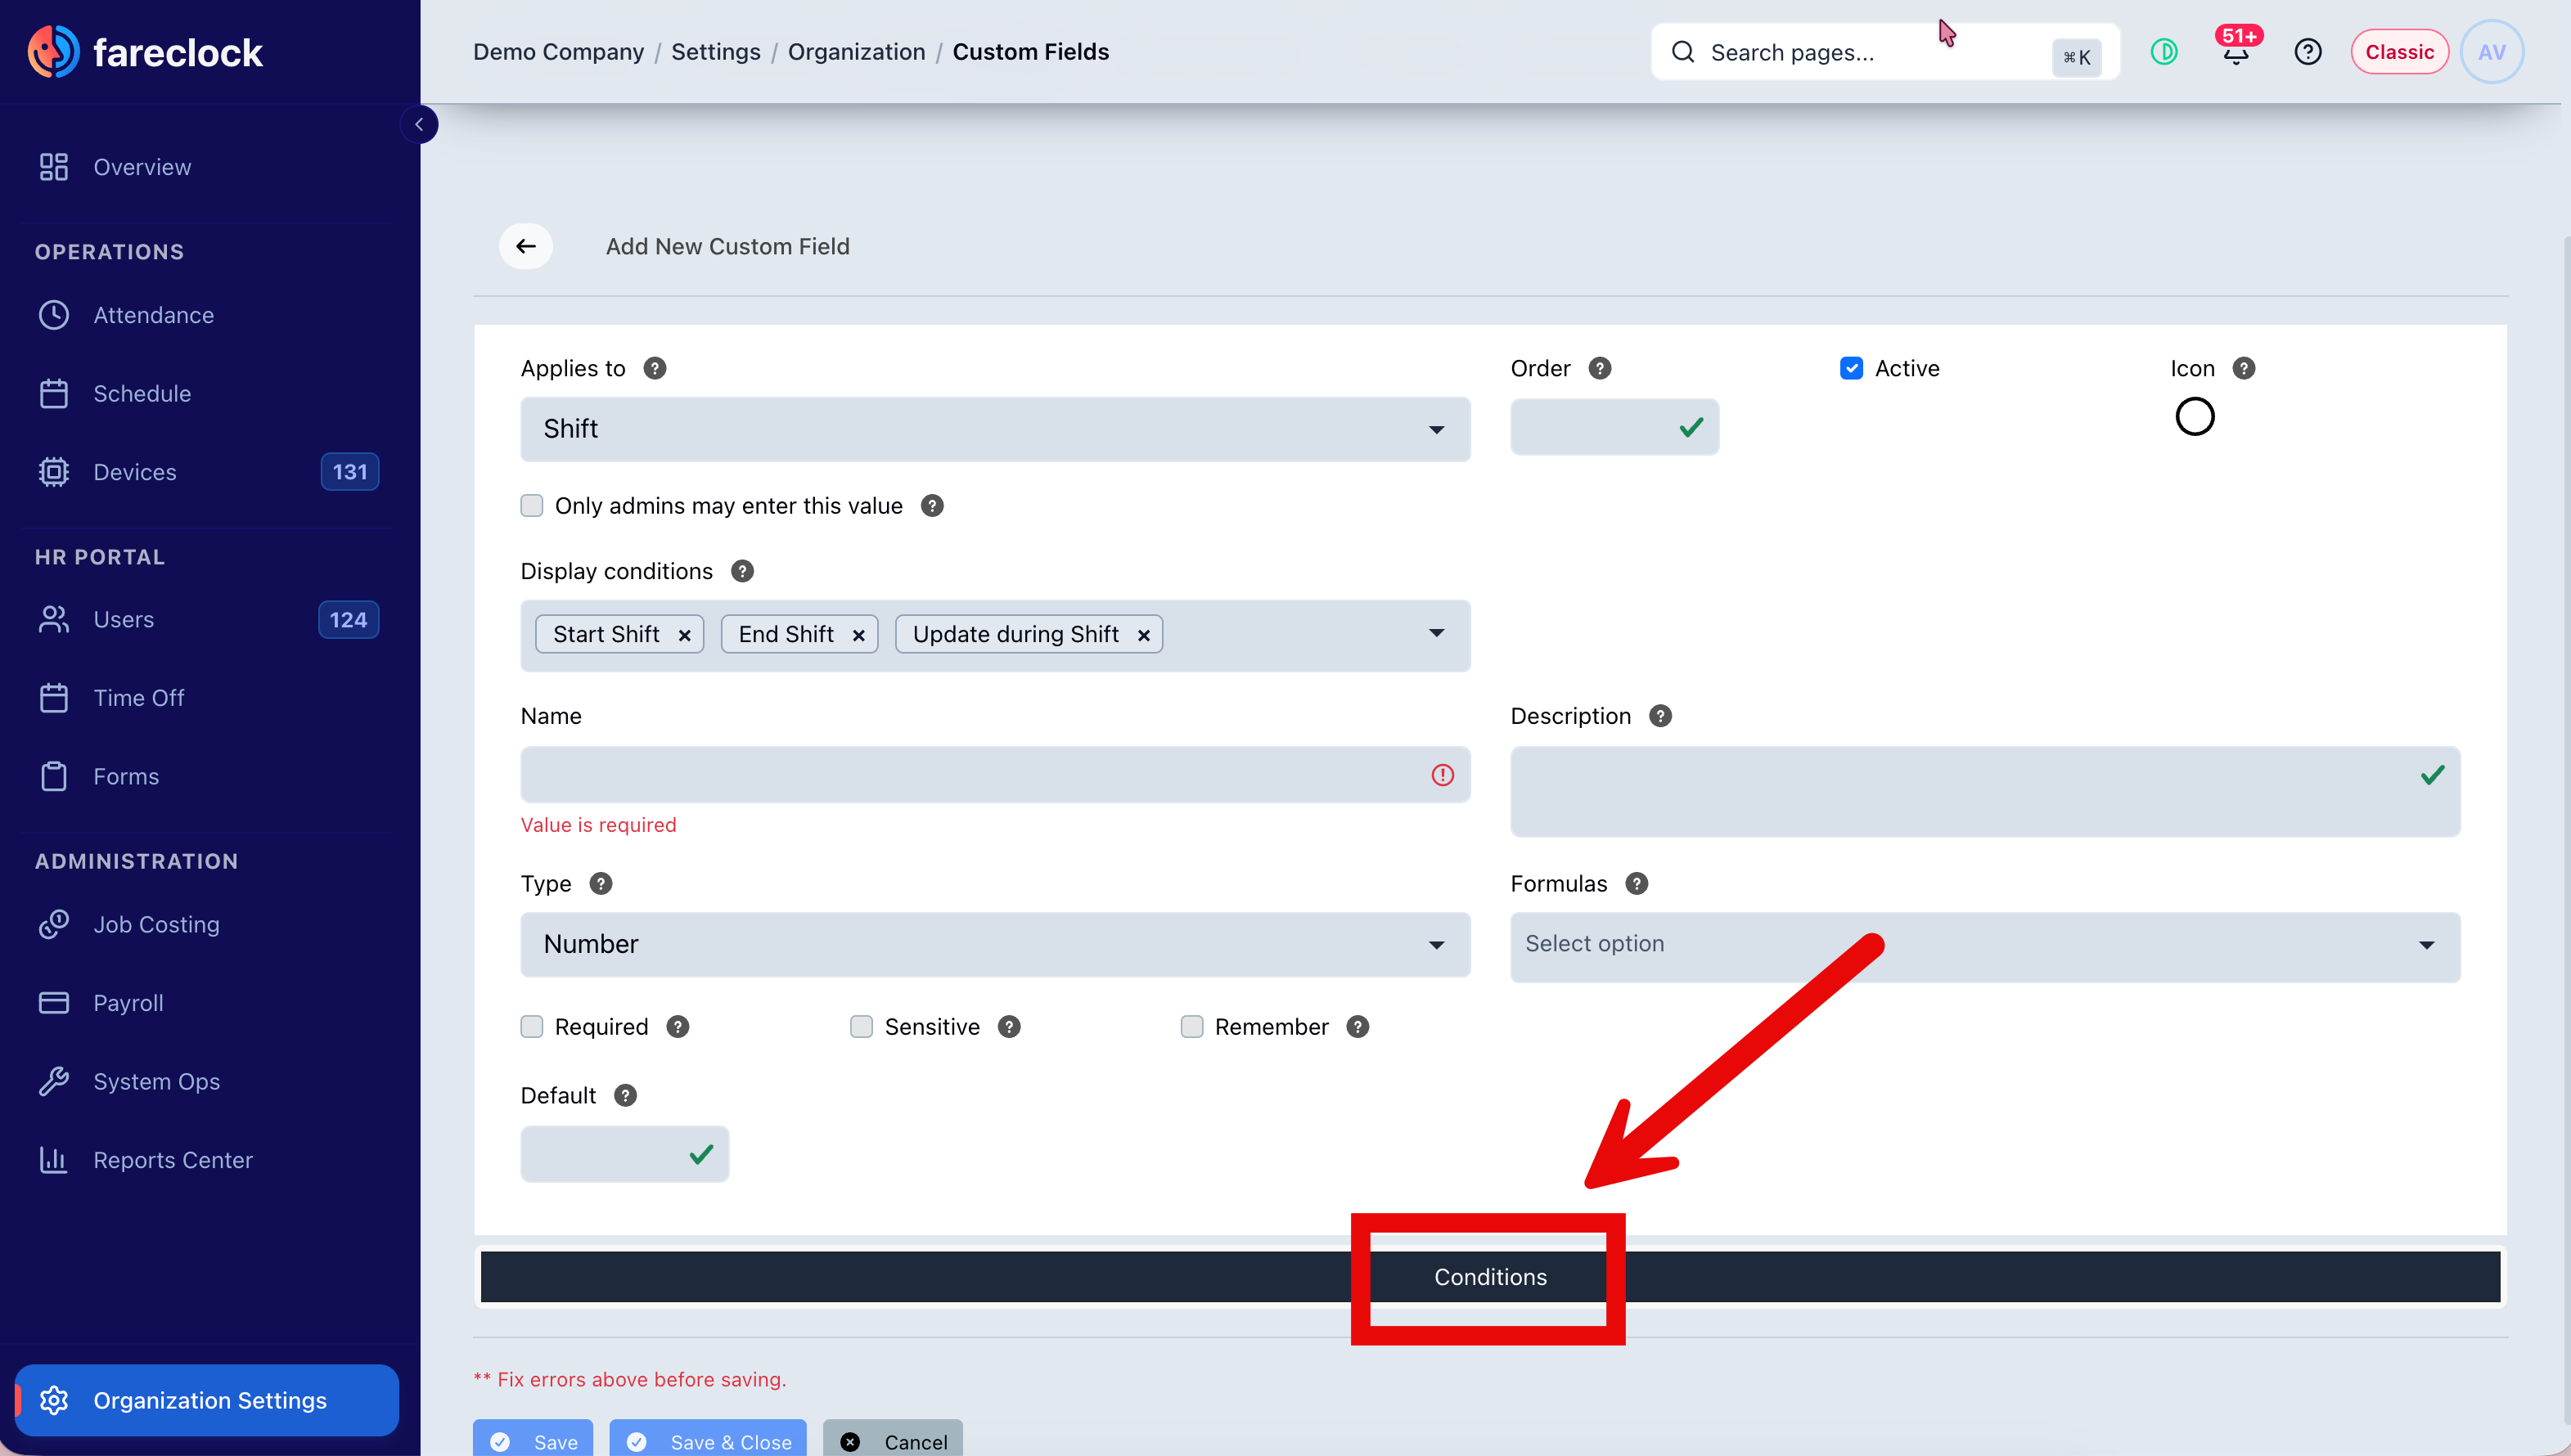Open the Formulas Select option dropdown
Screen dimensions: 2571x1456
click(1985, 945)
